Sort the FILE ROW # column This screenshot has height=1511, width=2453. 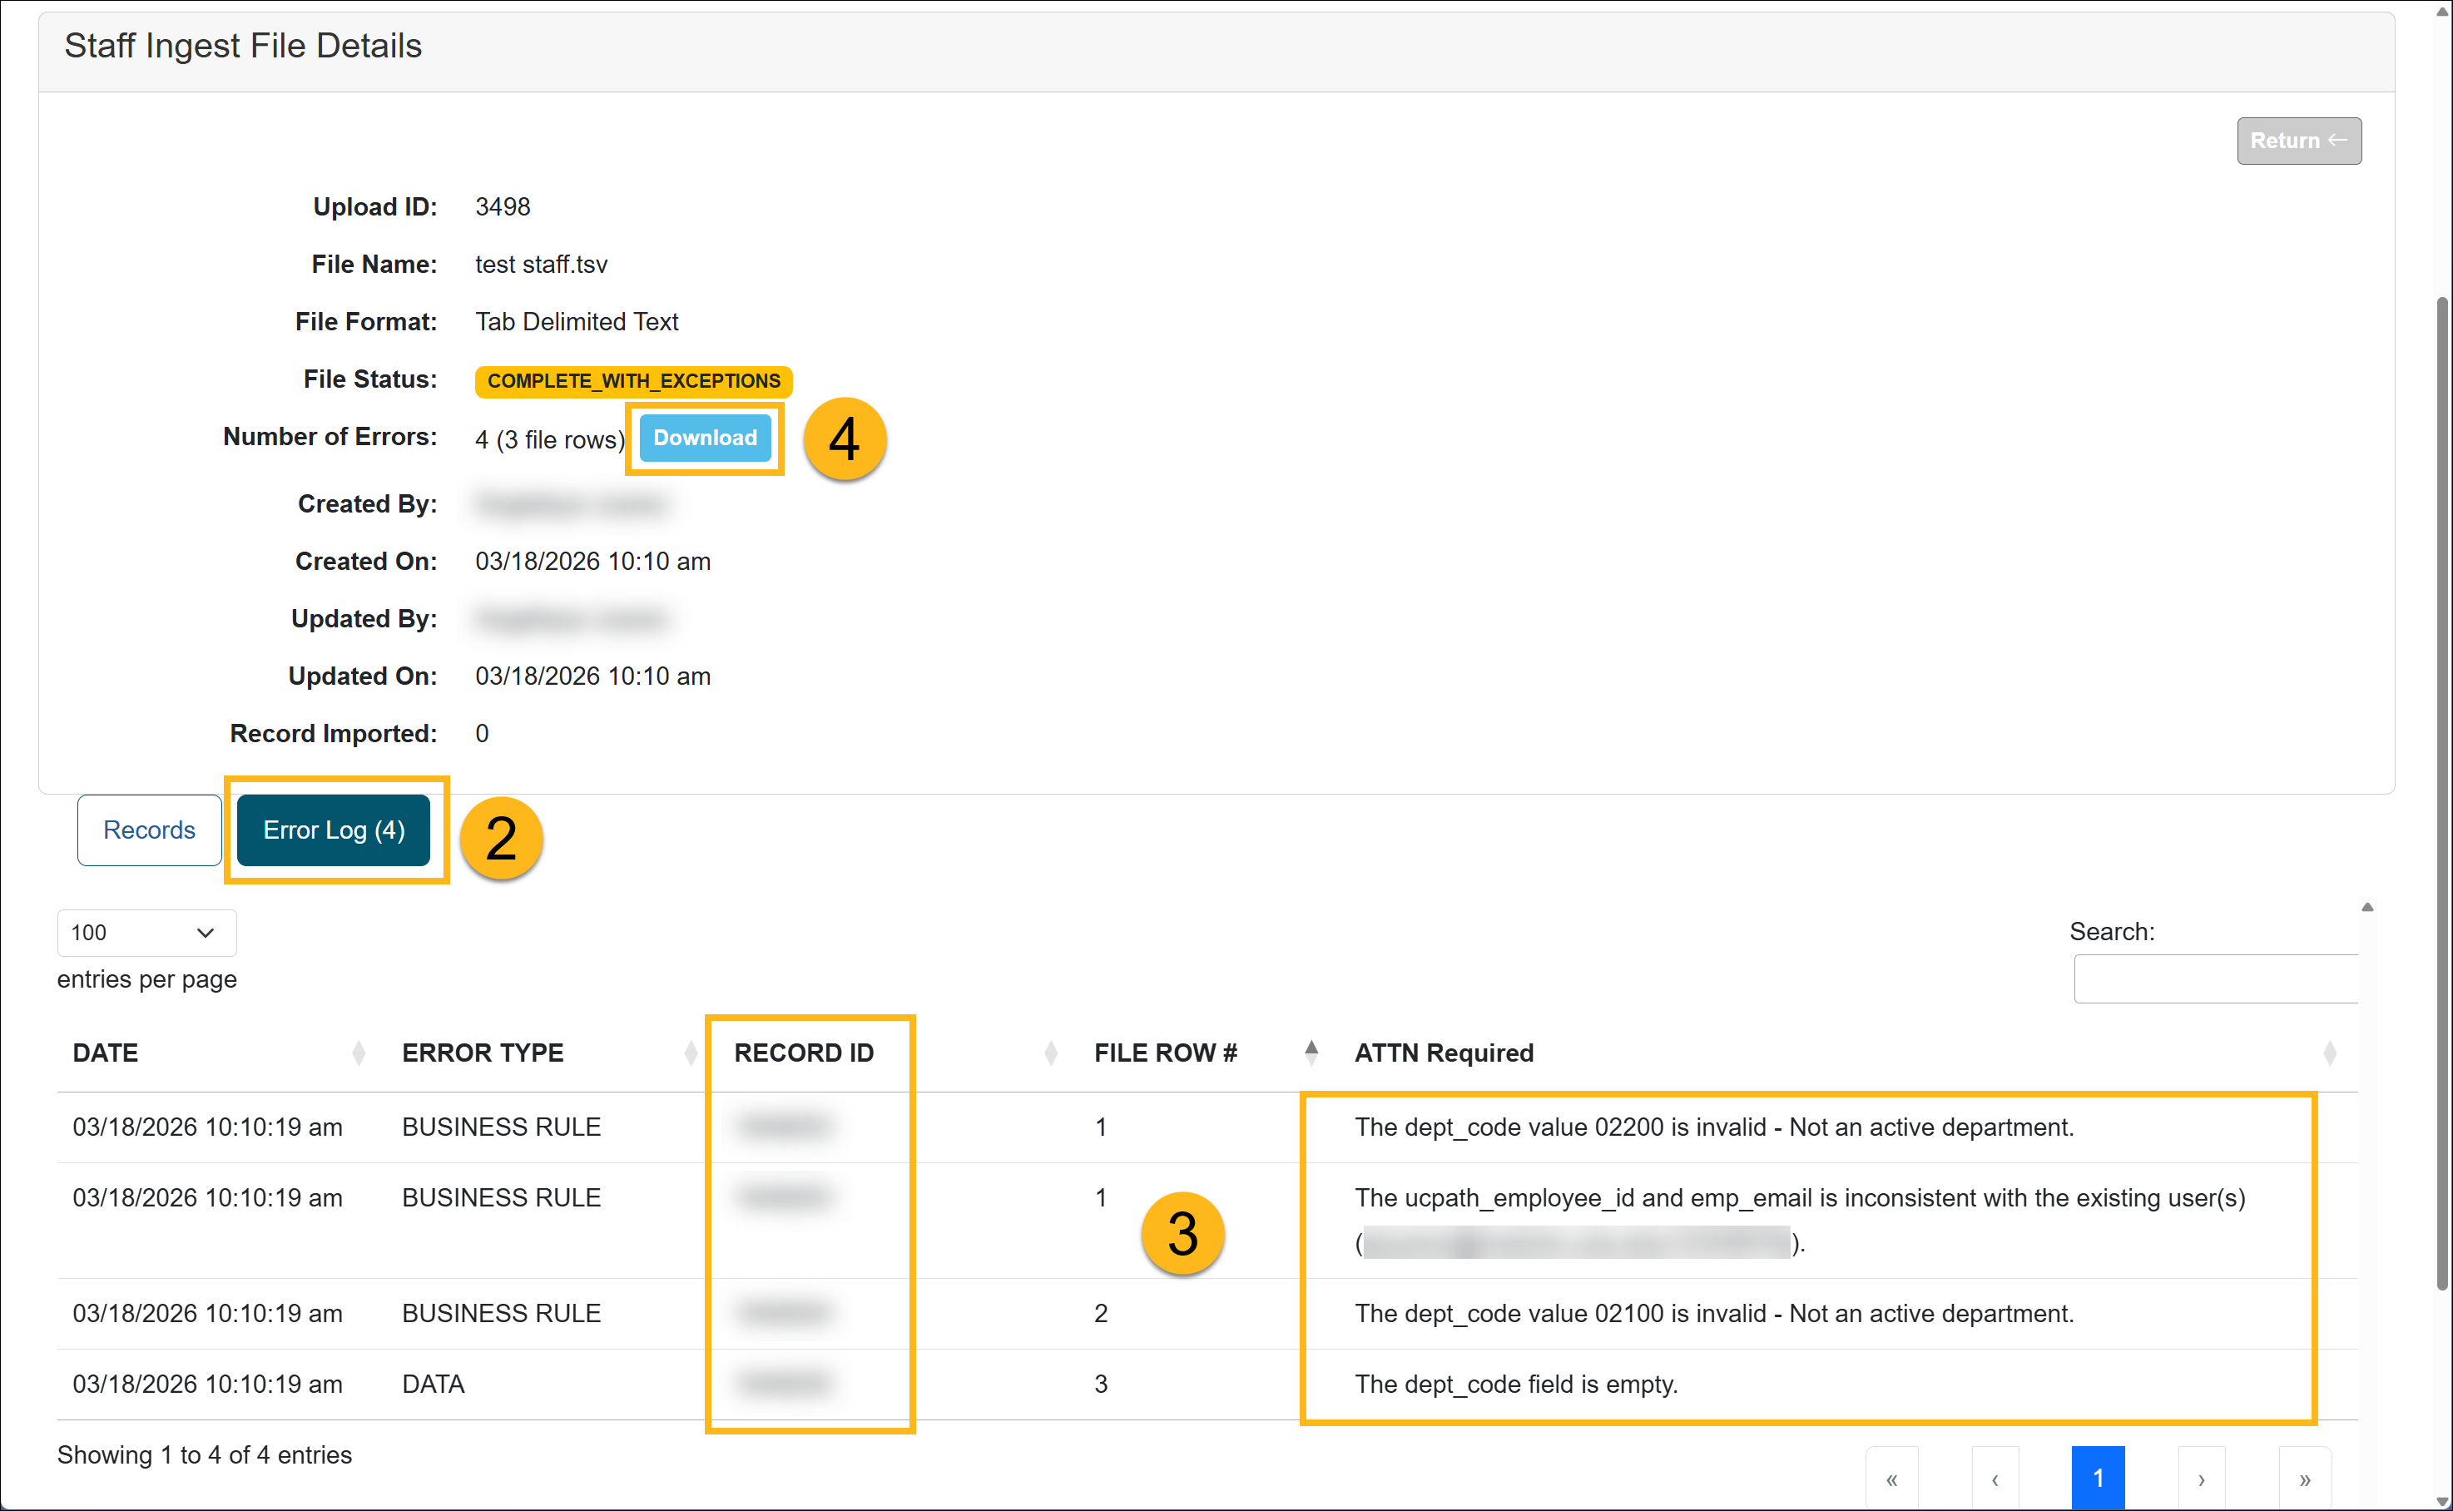1312,1053
